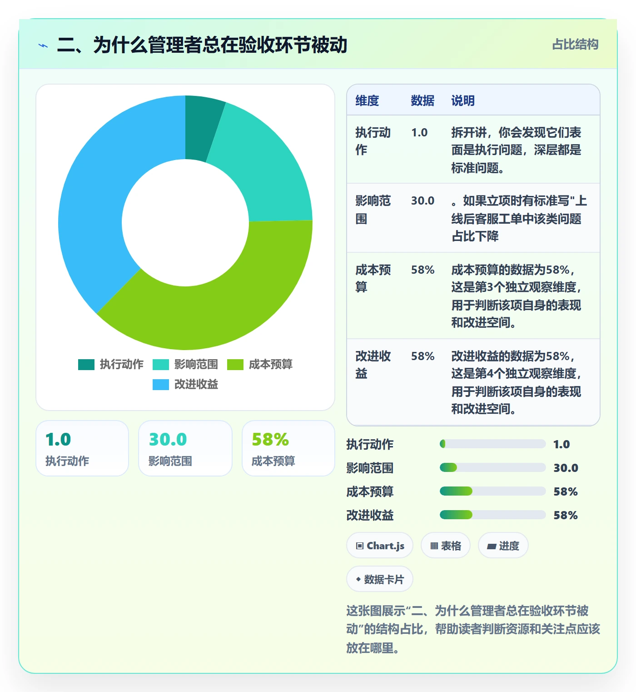The width and height of the screenshot is (636, 692).
Task: Click the 改进收益 progress bar
Action: [x=493, y=515]
